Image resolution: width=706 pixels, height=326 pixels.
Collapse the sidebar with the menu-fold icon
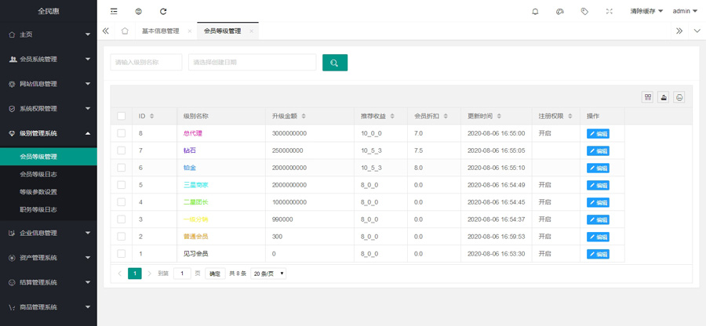(x=114, y=12)
